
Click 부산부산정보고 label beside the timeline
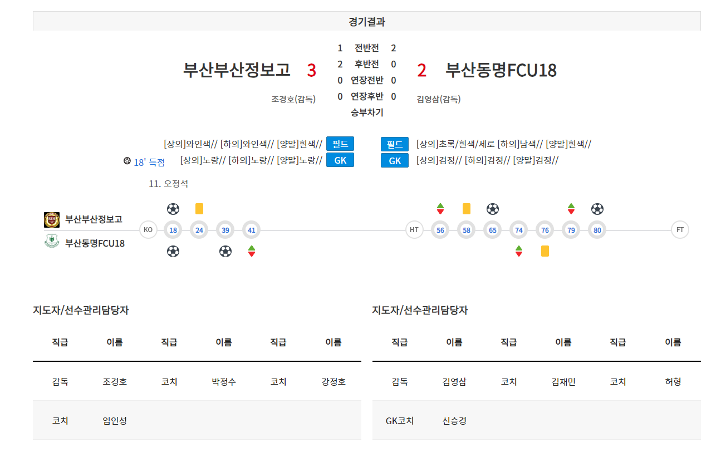pyautogui.click(x=94, y=219)
